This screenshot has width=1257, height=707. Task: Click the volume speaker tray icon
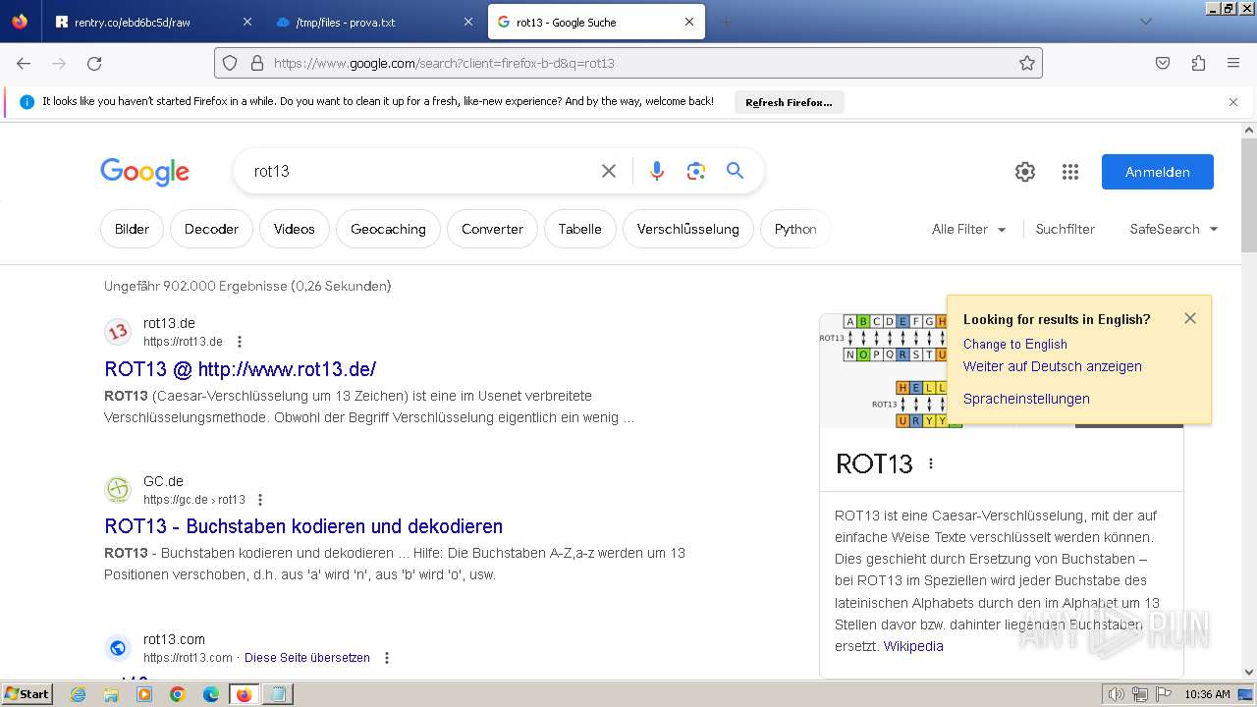[1117, 694]
